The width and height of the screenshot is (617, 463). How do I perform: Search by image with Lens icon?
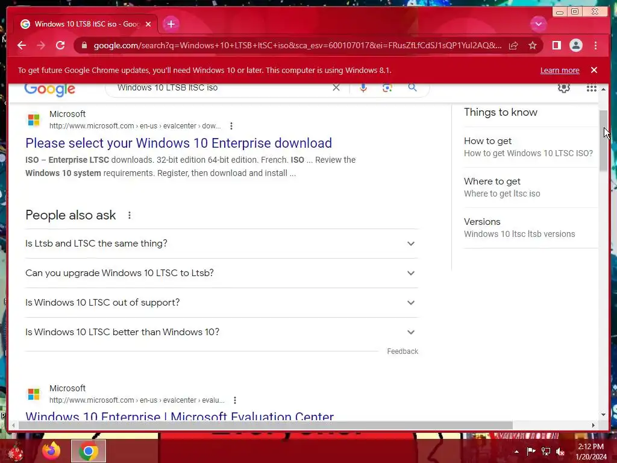tap(387, 87)
